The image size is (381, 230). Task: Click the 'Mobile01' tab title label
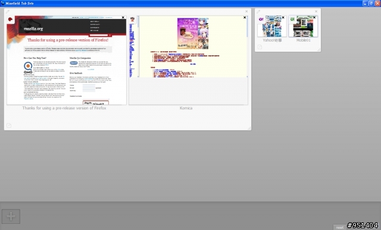click(303, 40)
